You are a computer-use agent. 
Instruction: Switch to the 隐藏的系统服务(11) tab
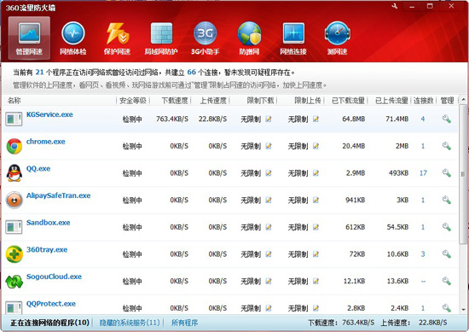tap(130, 323)
